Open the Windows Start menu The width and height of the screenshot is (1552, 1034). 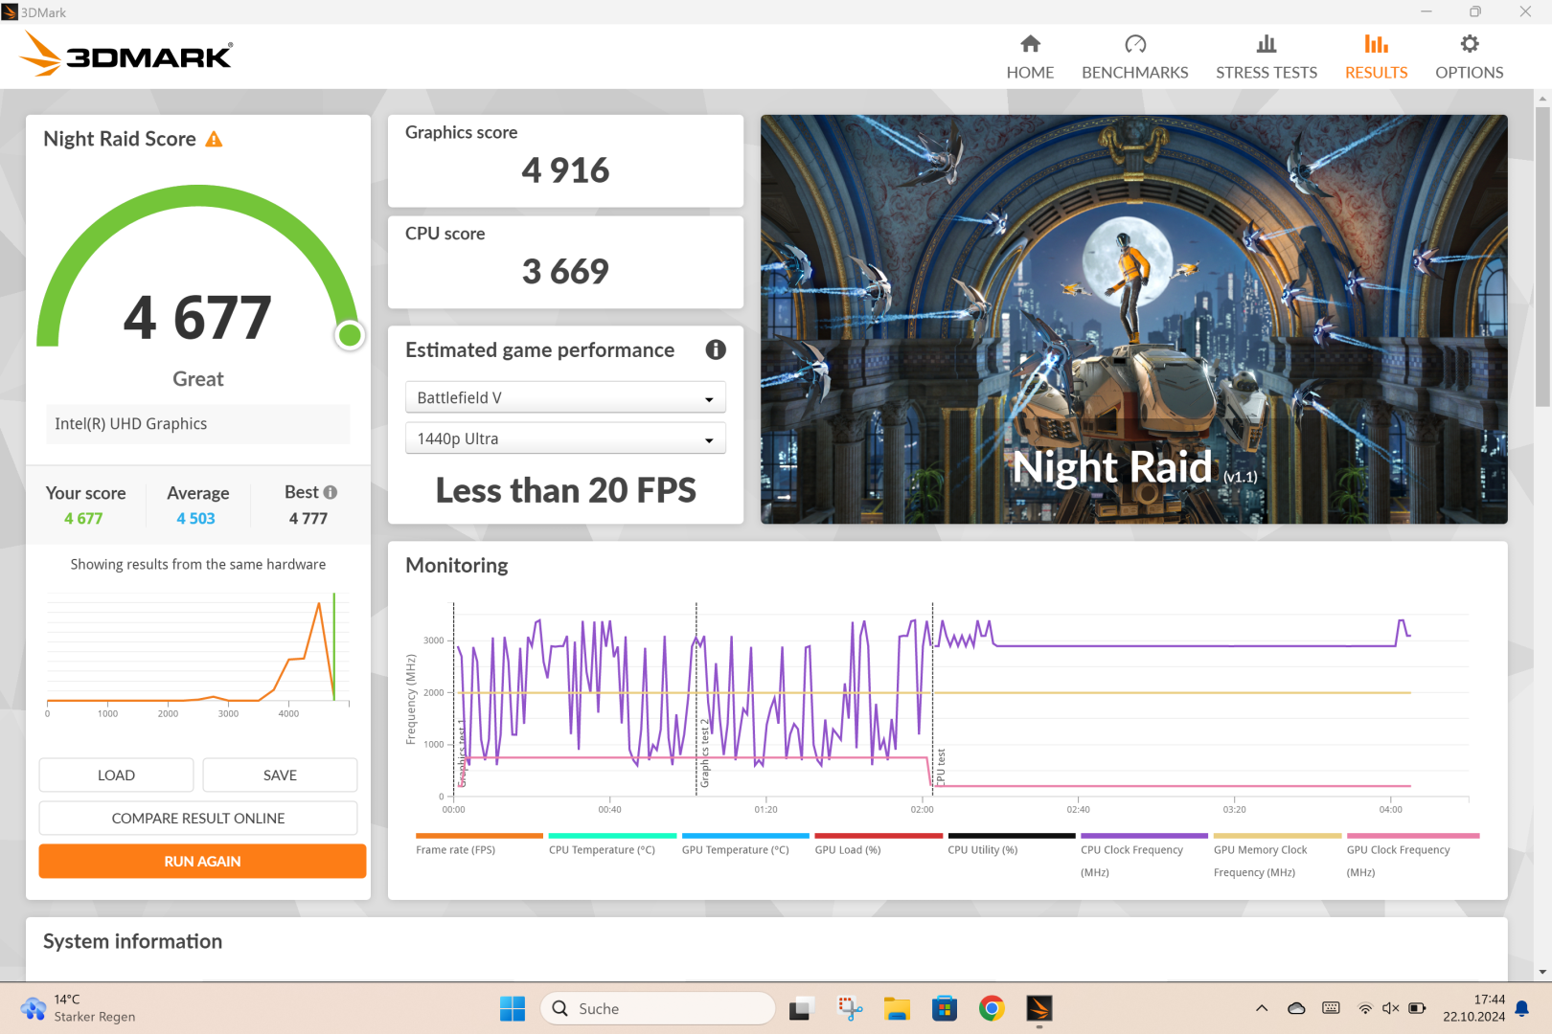513,1008
